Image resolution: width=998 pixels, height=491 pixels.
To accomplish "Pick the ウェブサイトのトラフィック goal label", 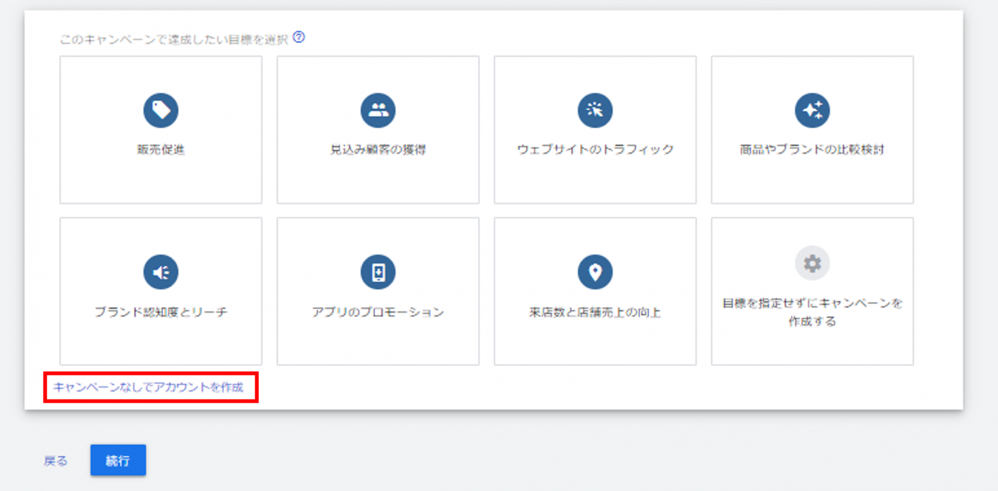I will (x=595, y=150).
